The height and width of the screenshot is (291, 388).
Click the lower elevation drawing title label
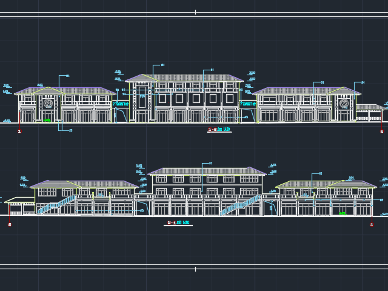pyautogui.click(x=178, y=222)
